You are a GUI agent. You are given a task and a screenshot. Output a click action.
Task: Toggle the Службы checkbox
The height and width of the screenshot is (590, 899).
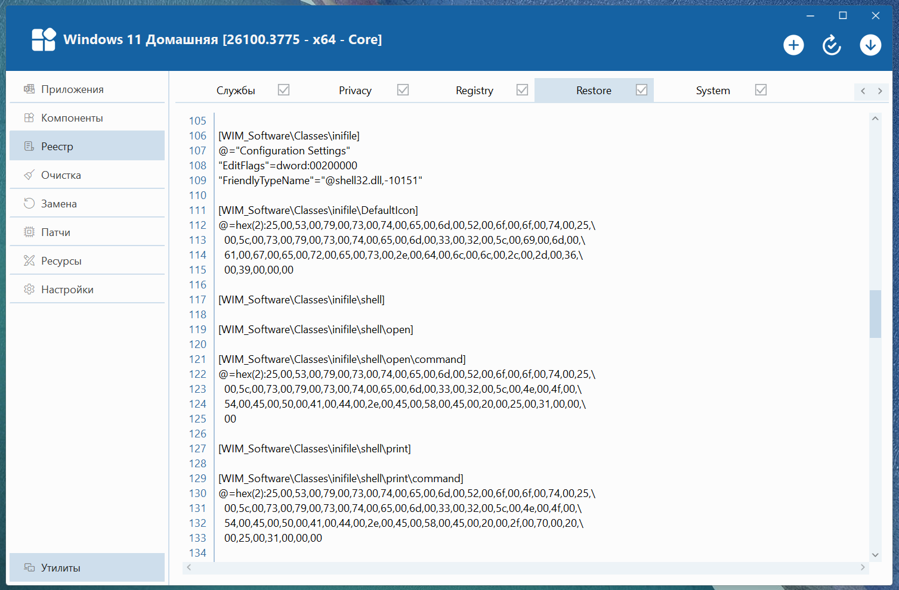284,90
